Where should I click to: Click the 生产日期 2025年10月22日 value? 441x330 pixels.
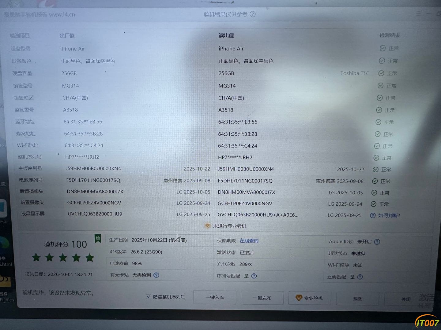(159, 240)
